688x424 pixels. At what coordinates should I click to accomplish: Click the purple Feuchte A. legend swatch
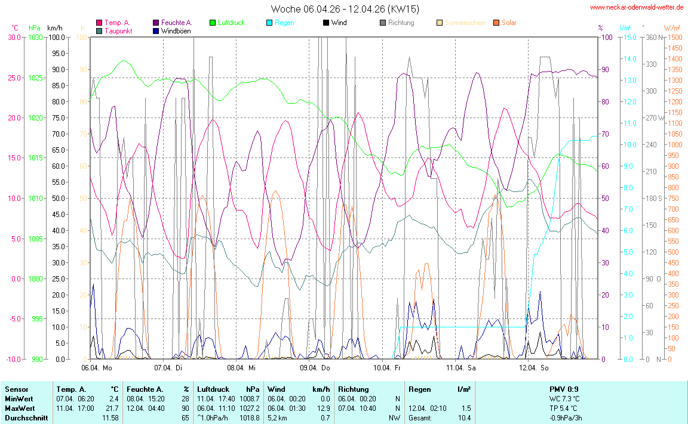point(156,23)
